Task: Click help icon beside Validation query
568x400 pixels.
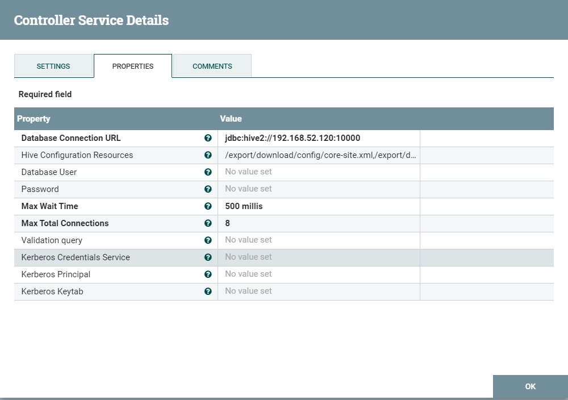Action: coord(208,240)
